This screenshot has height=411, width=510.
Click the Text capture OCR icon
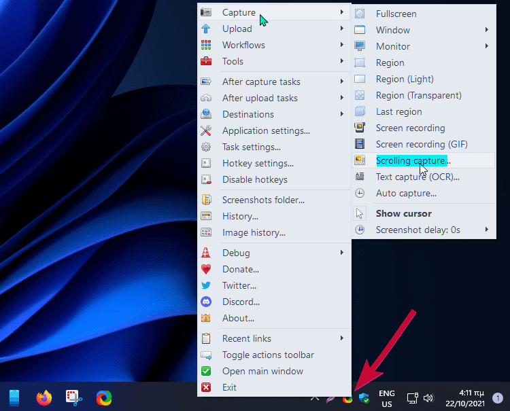[360, 177]
